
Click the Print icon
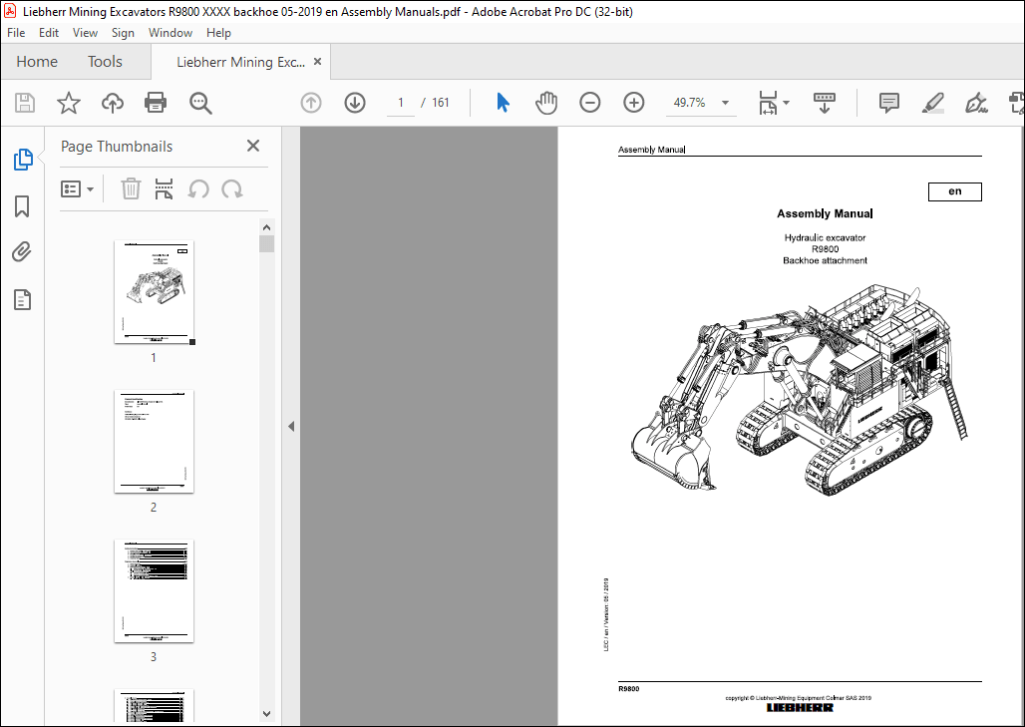155,102
